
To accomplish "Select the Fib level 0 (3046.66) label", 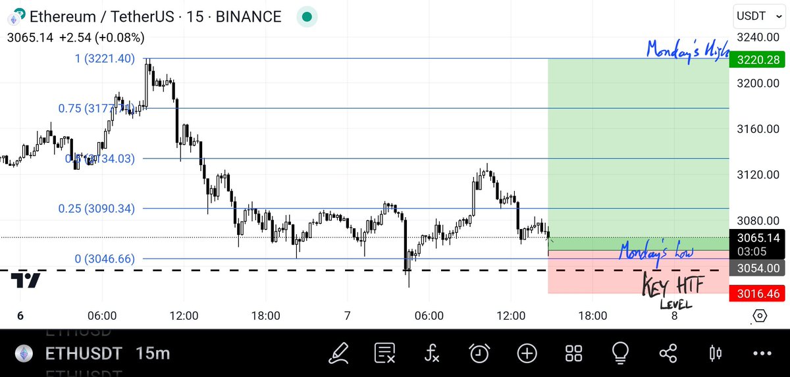I will tap(105, 259).
